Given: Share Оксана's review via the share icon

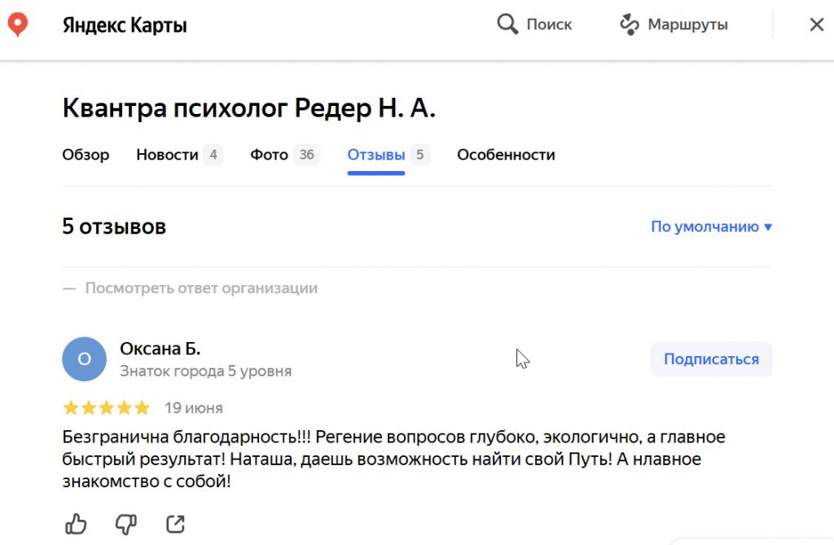Looking at the screenshot, I should click(x=175, y=524).
